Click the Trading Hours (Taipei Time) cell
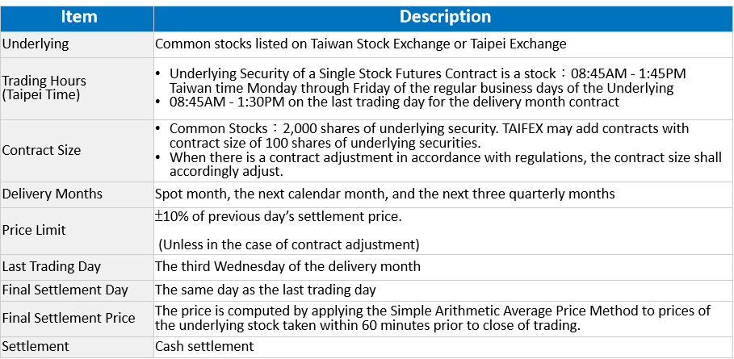 44,87
